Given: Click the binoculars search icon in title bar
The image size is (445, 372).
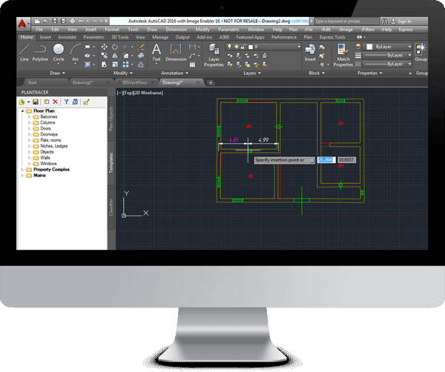Looking at the screenshot, I should click(x=384, y=21).
